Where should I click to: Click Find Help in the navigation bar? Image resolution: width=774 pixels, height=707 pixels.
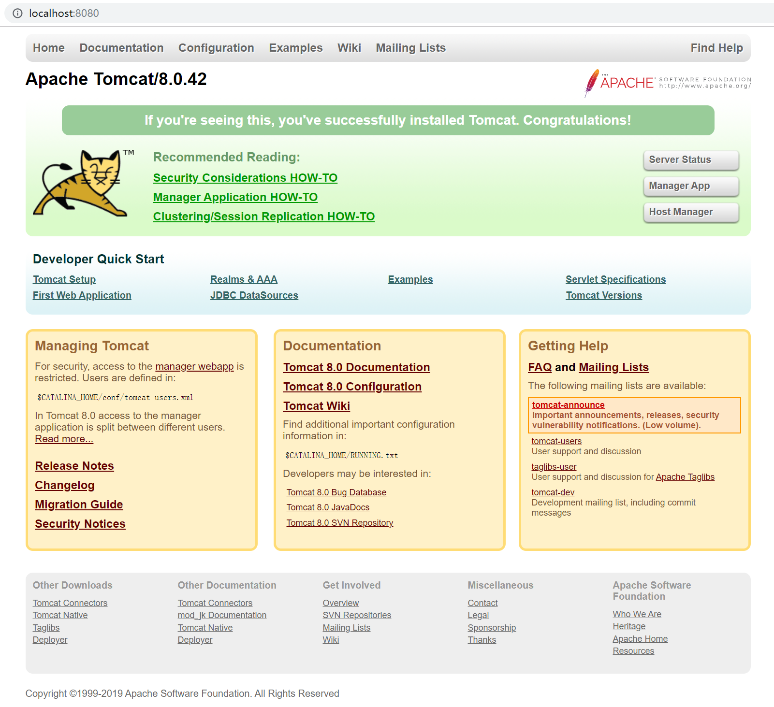click(716, 48)
